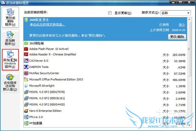Close the 添加或删除程序 window
Screen dimensions: 196x131
(189, 2)
